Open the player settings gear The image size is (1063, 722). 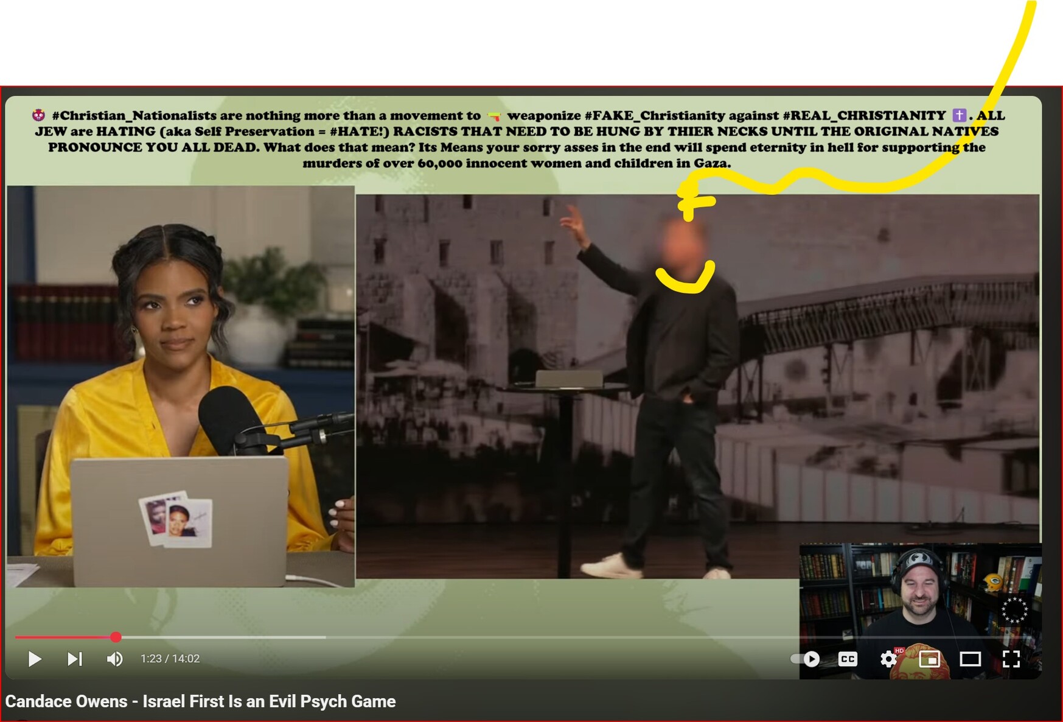888,659
